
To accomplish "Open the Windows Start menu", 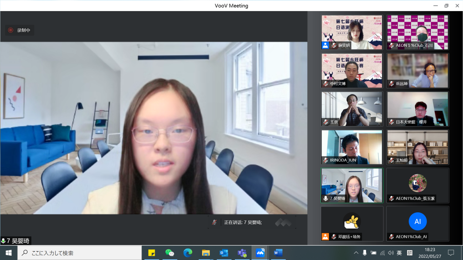I will (x=9, y=253).
